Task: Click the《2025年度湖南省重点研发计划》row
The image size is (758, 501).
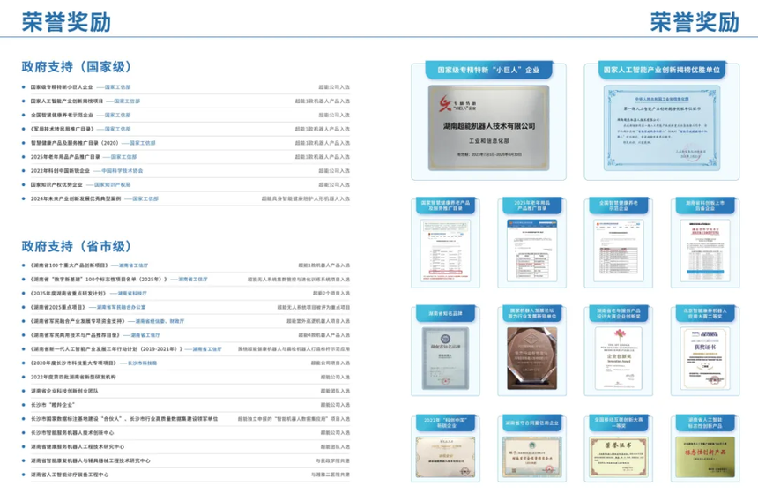Action: tap(186, 294)
